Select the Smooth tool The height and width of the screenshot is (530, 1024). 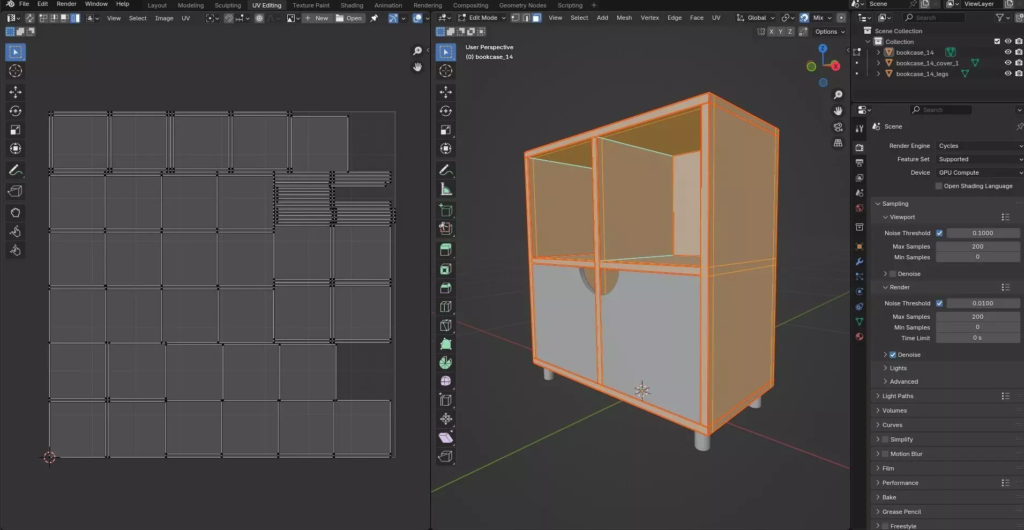446,381
